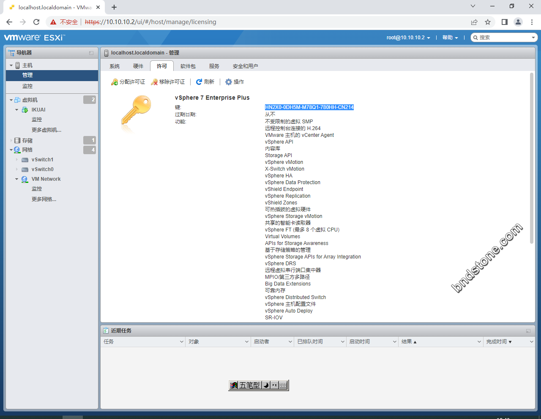Select Monitor under VM Network
This screenshot has height=419, width=541.
37,189
